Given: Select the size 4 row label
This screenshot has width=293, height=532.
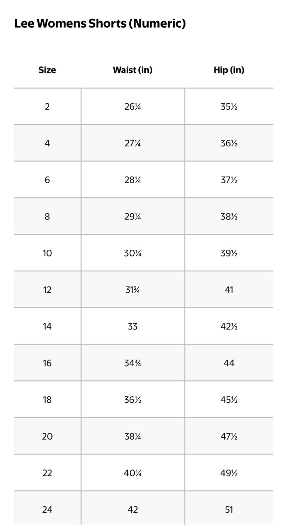Looking at the screenshot, I should click(x=47, y=143).
